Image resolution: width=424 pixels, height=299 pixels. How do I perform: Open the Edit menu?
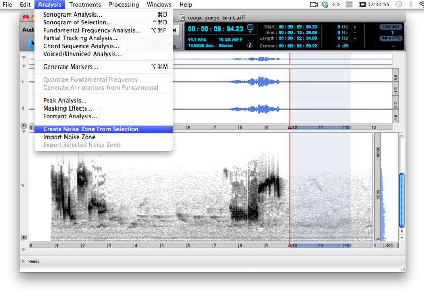click(x=25, y=4)
